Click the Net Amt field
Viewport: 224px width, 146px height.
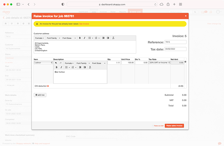[177, 62]
